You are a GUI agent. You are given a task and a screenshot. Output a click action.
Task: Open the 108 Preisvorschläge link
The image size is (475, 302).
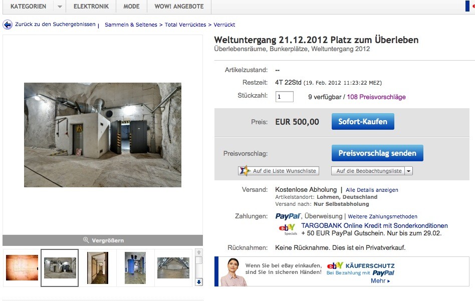[x=376, y=97]
